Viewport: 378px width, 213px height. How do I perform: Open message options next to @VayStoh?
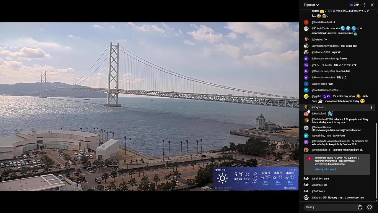[x=372, y=108]
